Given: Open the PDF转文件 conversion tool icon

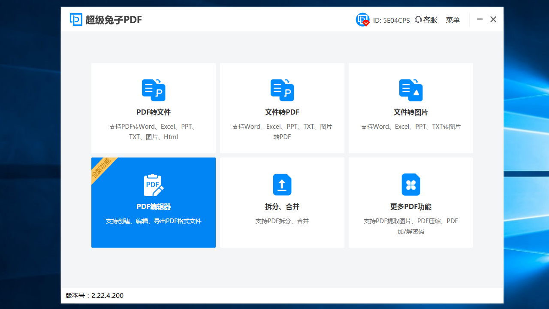Looking at the screenshot, I should [x=153, y=90].
